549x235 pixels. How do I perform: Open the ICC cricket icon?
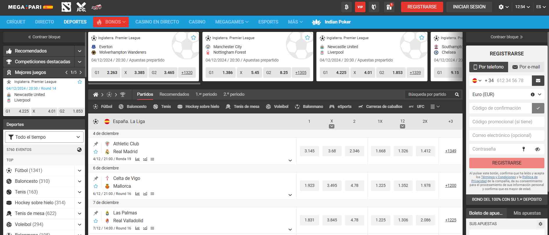[x=81, y=7]
